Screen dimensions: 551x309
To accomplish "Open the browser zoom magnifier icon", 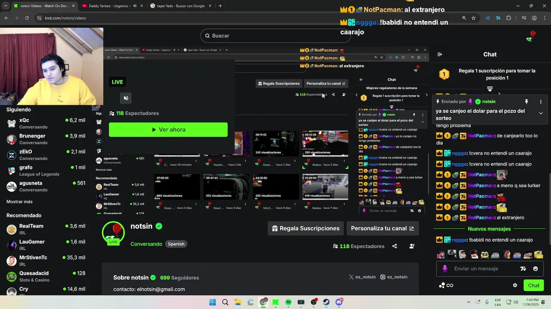I will 464,18.
